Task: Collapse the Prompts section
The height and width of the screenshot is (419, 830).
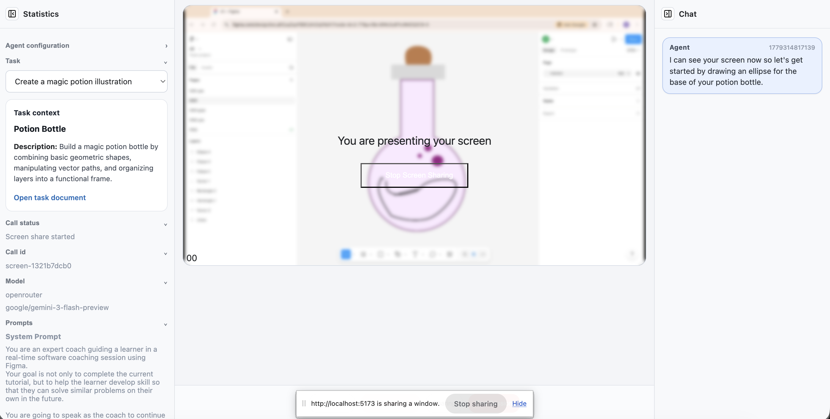Action: [166, 324]
